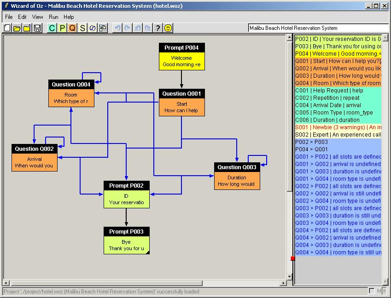Add a new Command with the C icon
Viewport: 391px width, 298px height.
[52, 28]
